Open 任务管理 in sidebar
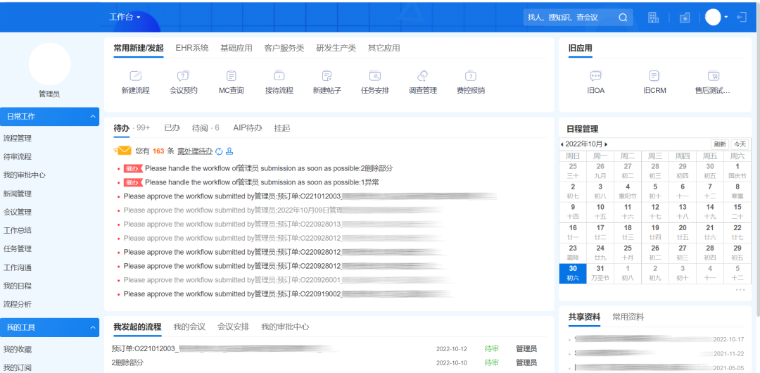Image resolution: width=760 pixels, height=373 pixels. (x=18, y=249)
